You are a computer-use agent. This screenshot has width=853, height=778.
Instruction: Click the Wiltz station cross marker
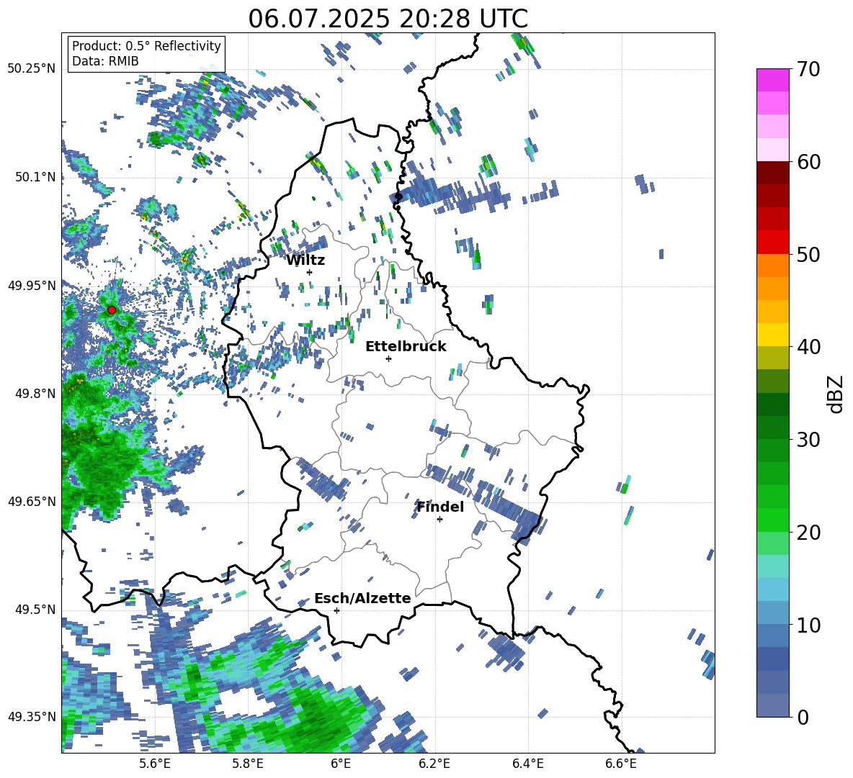(309, 272)
